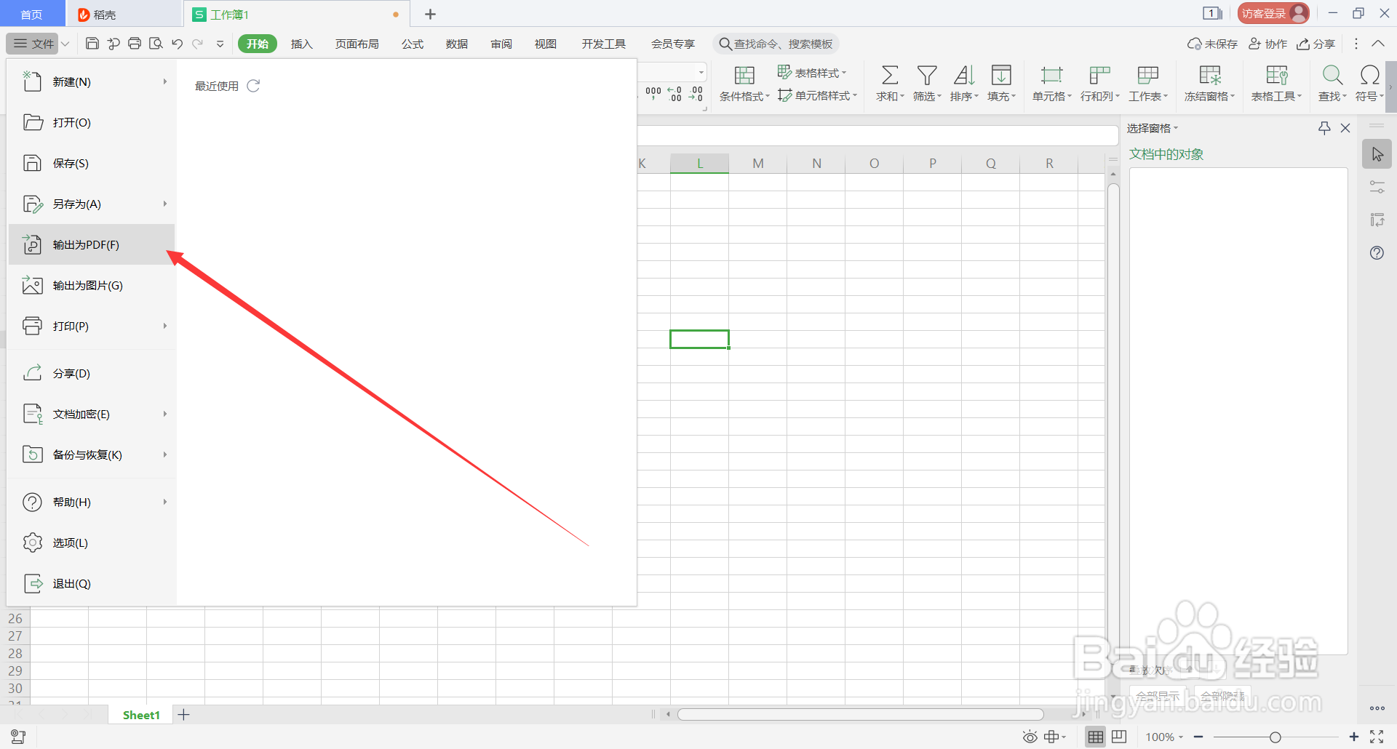Click the Freeze Panes (冻结窗格) icon
1397x749 pixels.
1208,82
